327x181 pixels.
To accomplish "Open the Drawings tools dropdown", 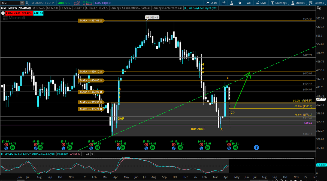I will (x=279, y=3).
